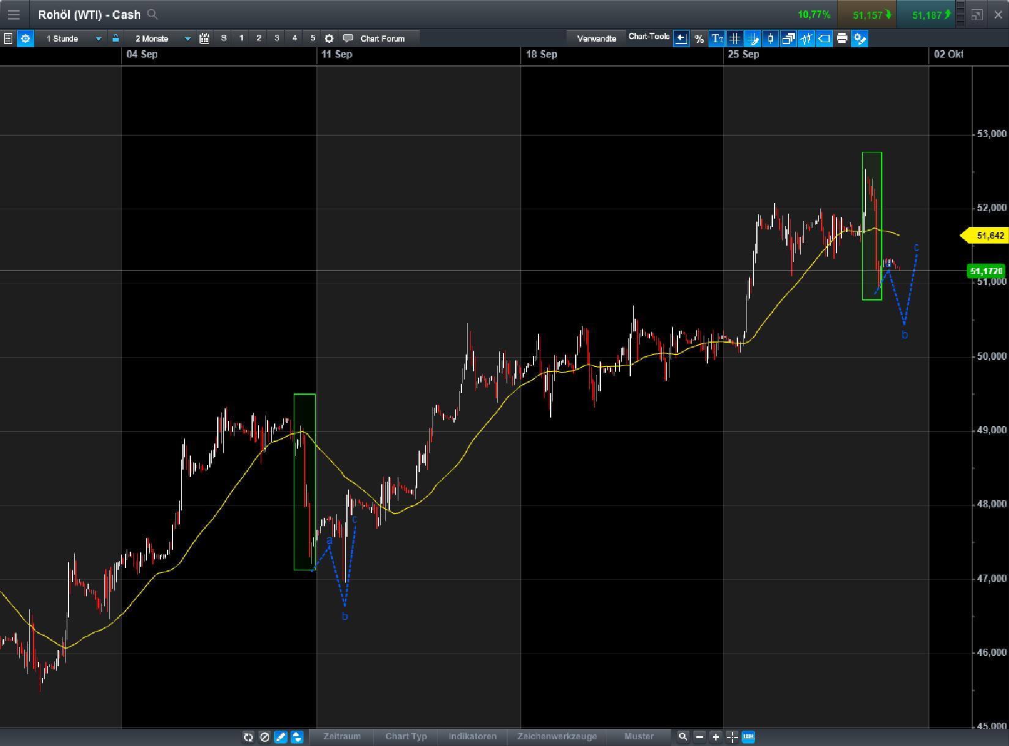The height and width of the screenshot is (746, 1009).
Task: Click the Verwandte button
Action: (595, 38)
